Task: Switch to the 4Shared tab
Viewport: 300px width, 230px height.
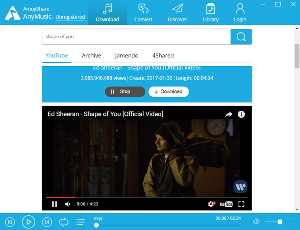Action: click(x=163, y=56)
